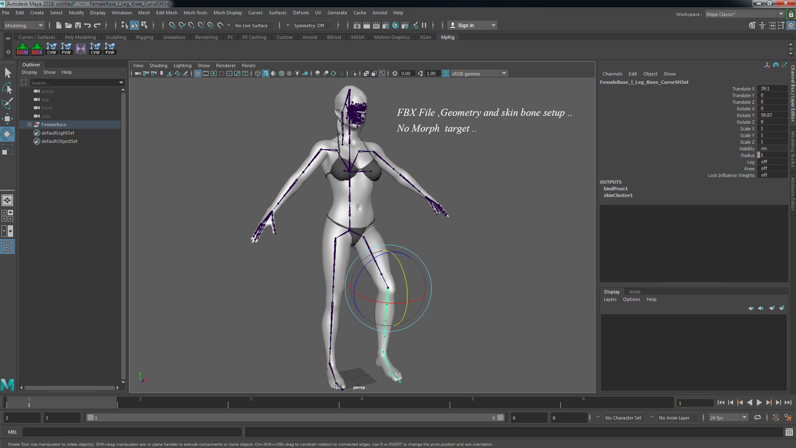The image size is (796, 448).
Task: Open the Modeling menu set dropdown
Action: [23, 25]
